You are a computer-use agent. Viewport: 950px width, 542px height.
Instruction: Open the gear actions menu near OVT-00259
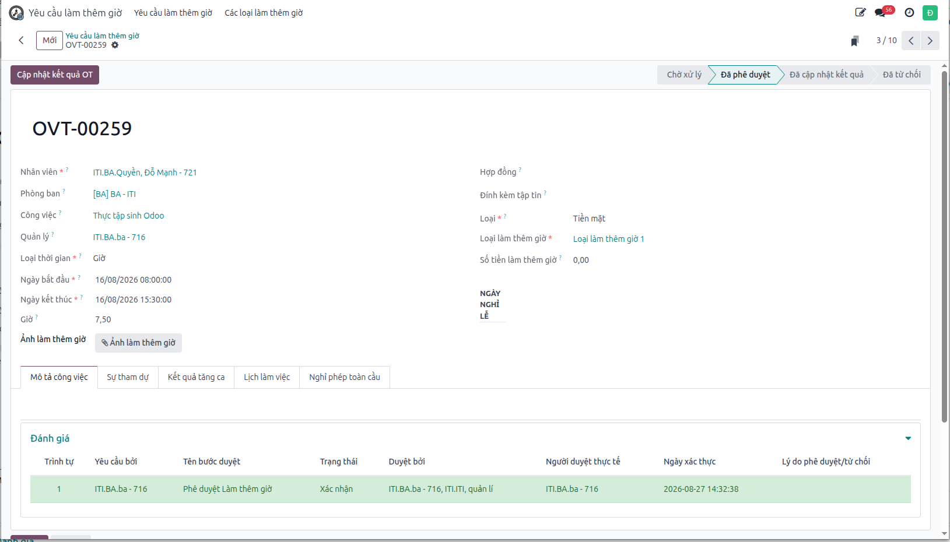tap(115, 45)
